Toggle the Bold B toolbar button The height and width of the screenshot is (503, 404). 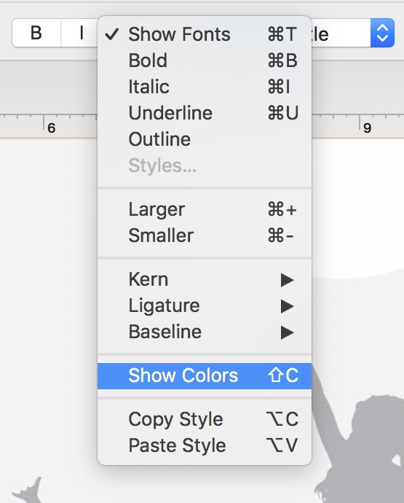click(x=36, y=33)
